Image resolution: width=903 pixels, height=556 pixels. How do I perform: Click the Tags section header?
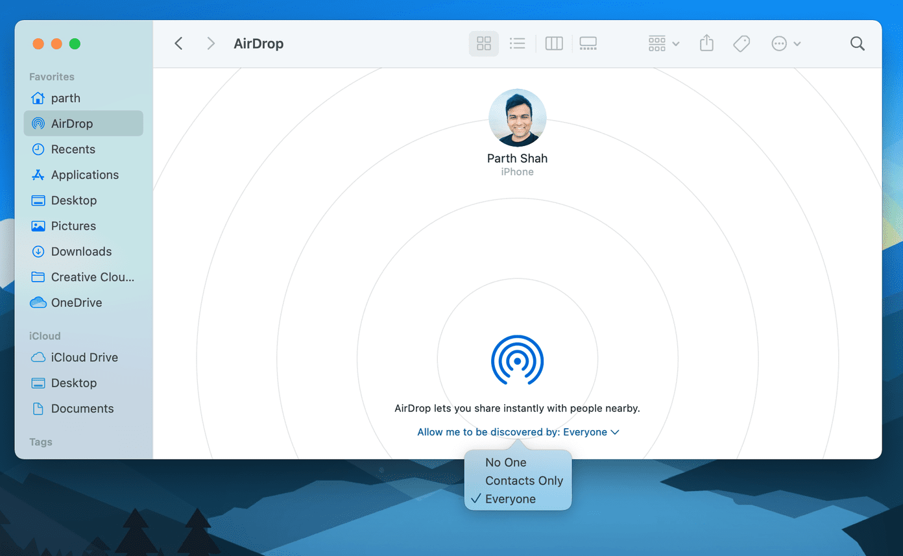point(41,442)
